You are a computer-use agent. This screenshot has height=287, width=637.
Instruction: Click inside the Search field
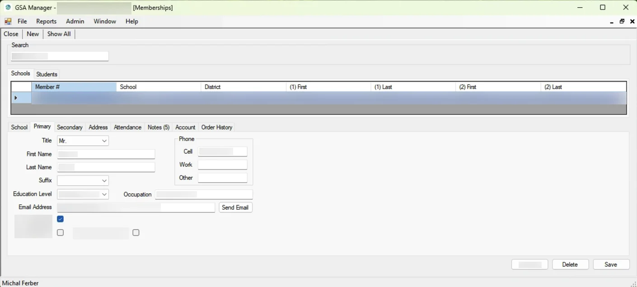point(59,56)
